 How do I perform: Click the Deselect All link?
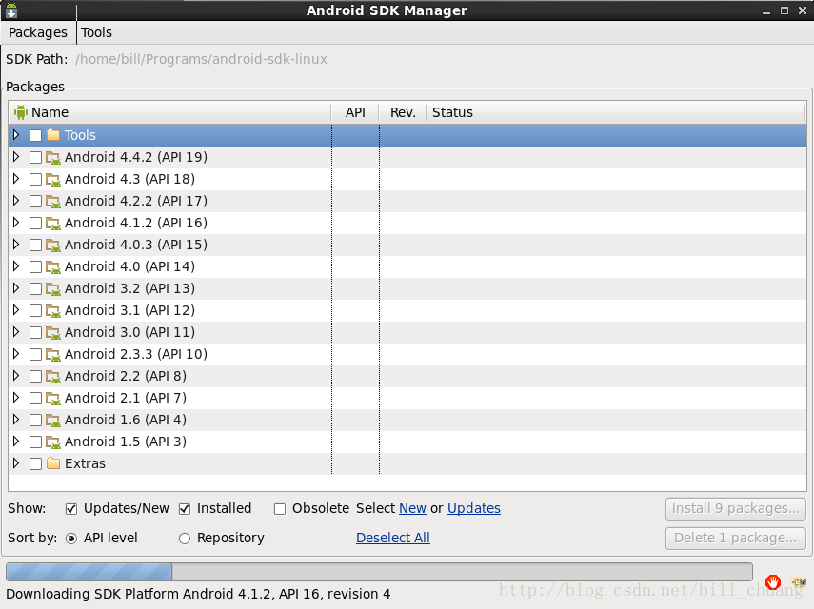(393, 538)
